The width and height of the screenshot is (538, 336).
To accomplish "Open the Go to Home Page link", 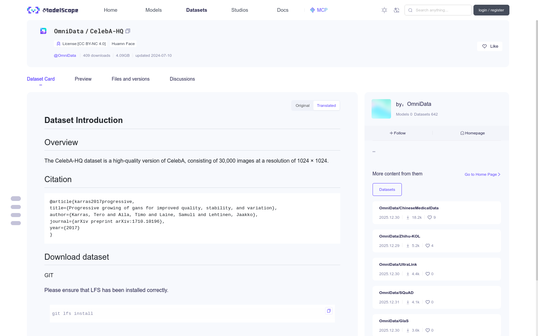I will coord(483,174).
